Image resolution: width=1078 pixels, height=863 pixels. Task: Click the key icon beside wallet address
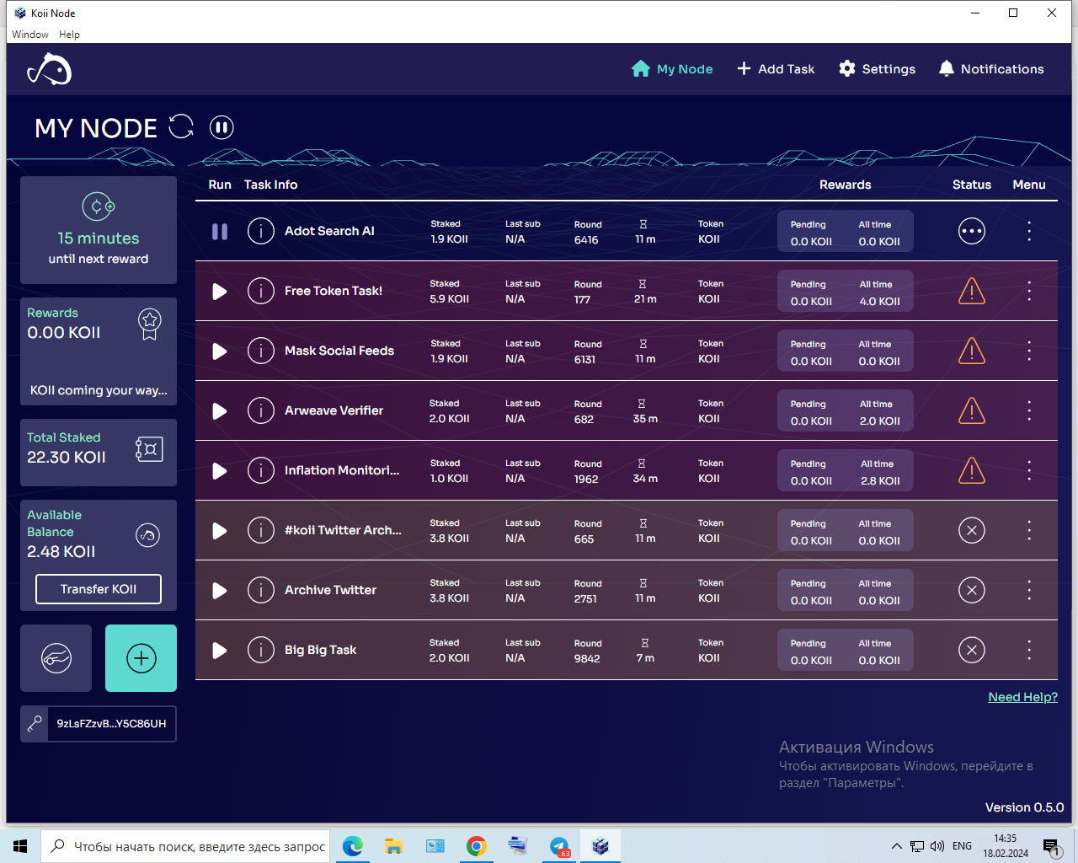tap(35, 724)
